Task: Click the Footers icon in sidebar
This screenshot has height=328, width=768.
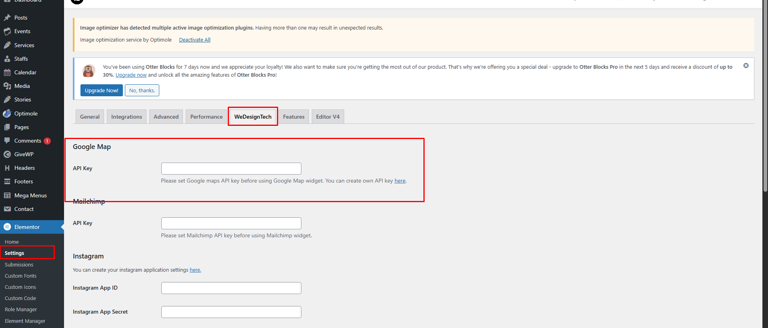Action: click(x=7, y=181)
